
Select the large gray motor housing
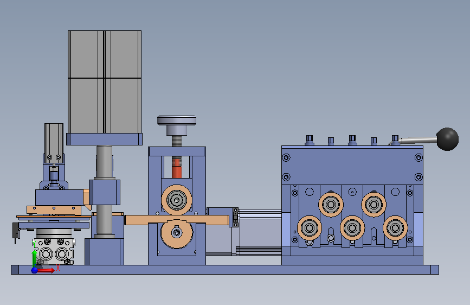coord(104,82)
